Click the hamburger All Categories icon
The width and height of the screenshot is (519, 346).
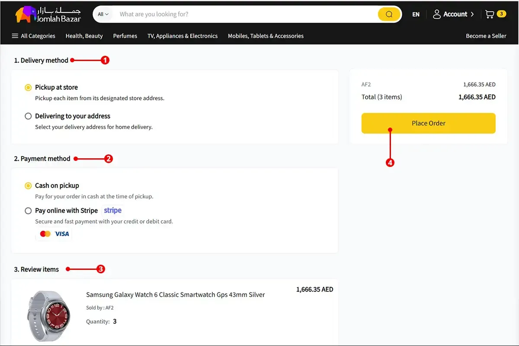[15, 36]
